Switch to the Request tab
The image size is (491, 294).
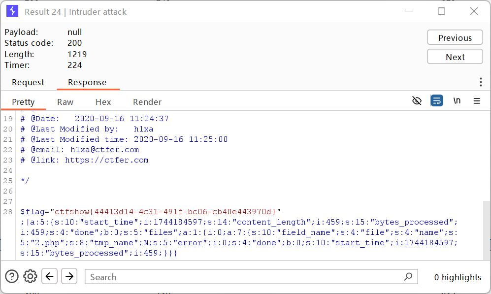click(x=28, y=82)
